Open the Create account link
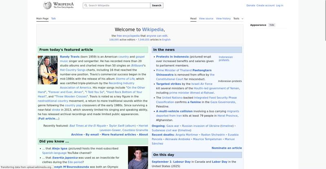The width and height of the screenshot is (326, 169). 266,5
